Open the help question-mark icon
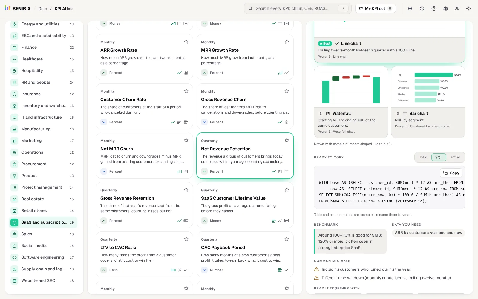This screenshot has width=478, height=299. [x=434, y=9]
